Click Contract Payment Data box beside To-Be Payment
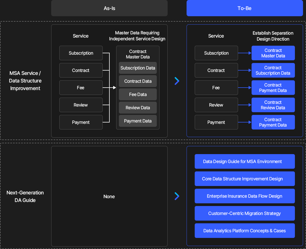 tap(273, 122)
